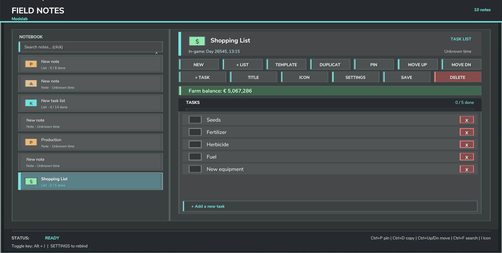Screen dimensions: 502x253
Task: Pin the note with PIN button
Action: click(374, 64)
